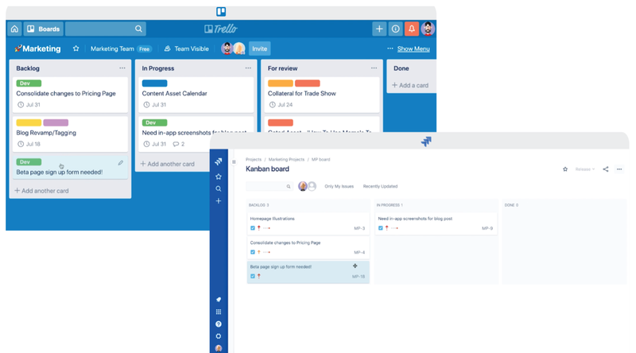
Task: Star the Marketing board in Trello
Action: pos(76,48)
